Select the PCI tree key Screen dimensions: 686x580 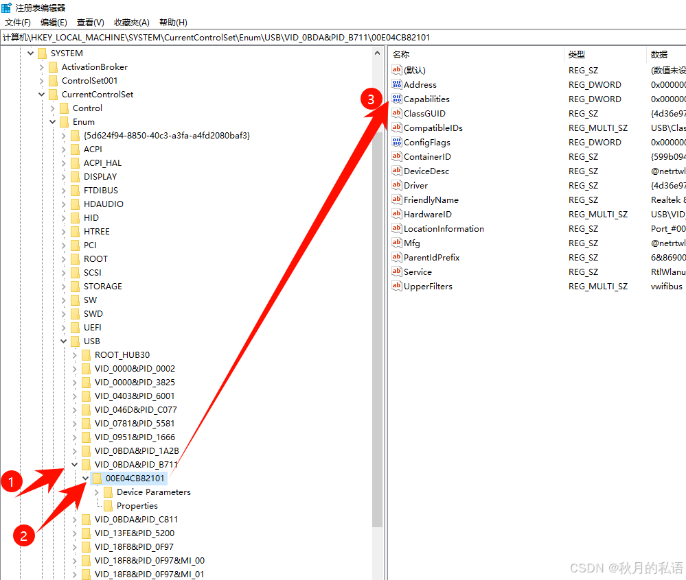pyautogui.click(x=90, y=245)
